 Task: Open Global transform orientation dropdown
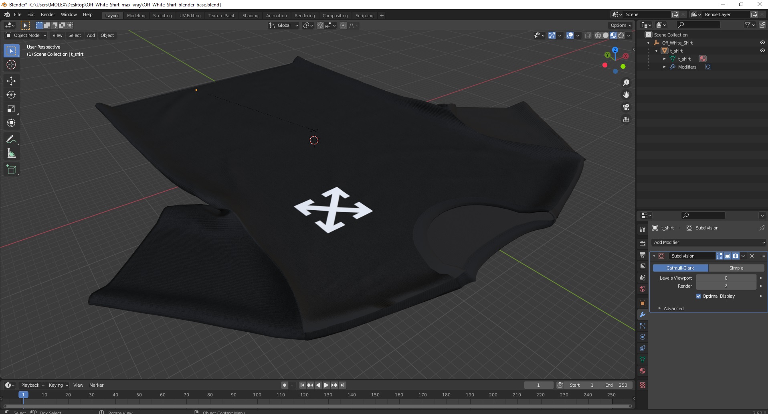tap(284, 25)
